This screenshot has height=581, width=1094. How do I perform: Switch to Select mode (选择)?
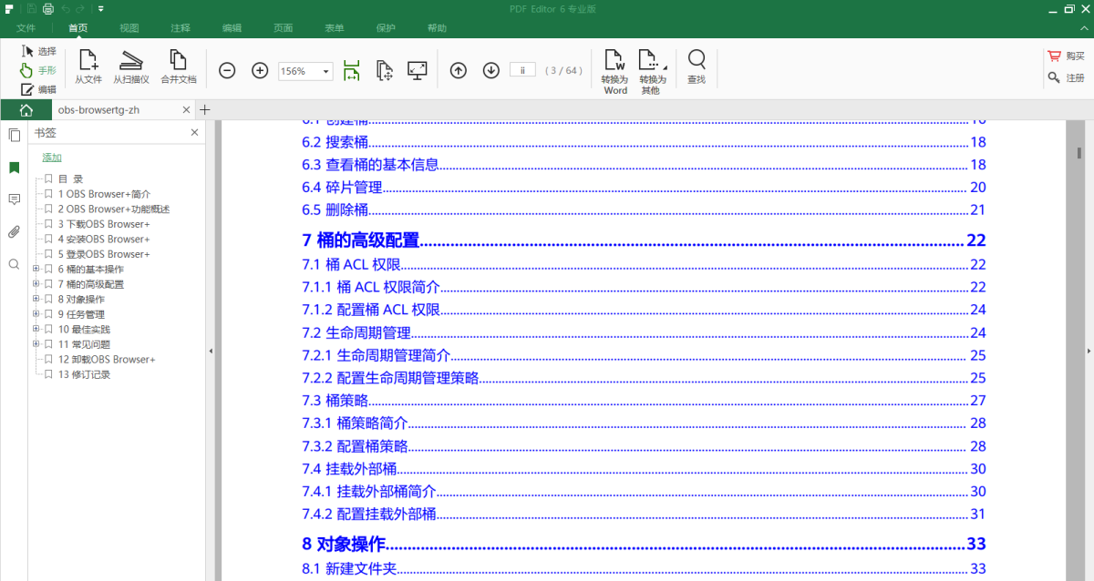coord(36,52)
